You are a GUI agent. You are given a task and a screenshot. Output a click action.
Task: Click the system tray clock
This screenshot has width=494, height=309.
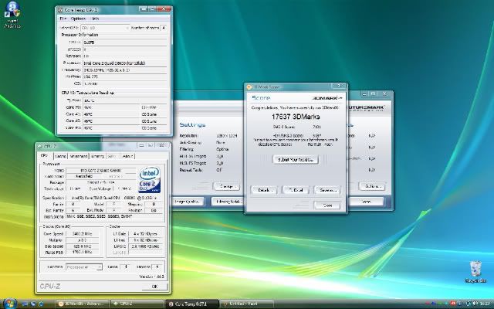coord(485,304)
